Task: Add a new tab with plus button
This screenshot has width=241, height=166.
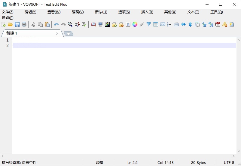Action: point(69,34)
